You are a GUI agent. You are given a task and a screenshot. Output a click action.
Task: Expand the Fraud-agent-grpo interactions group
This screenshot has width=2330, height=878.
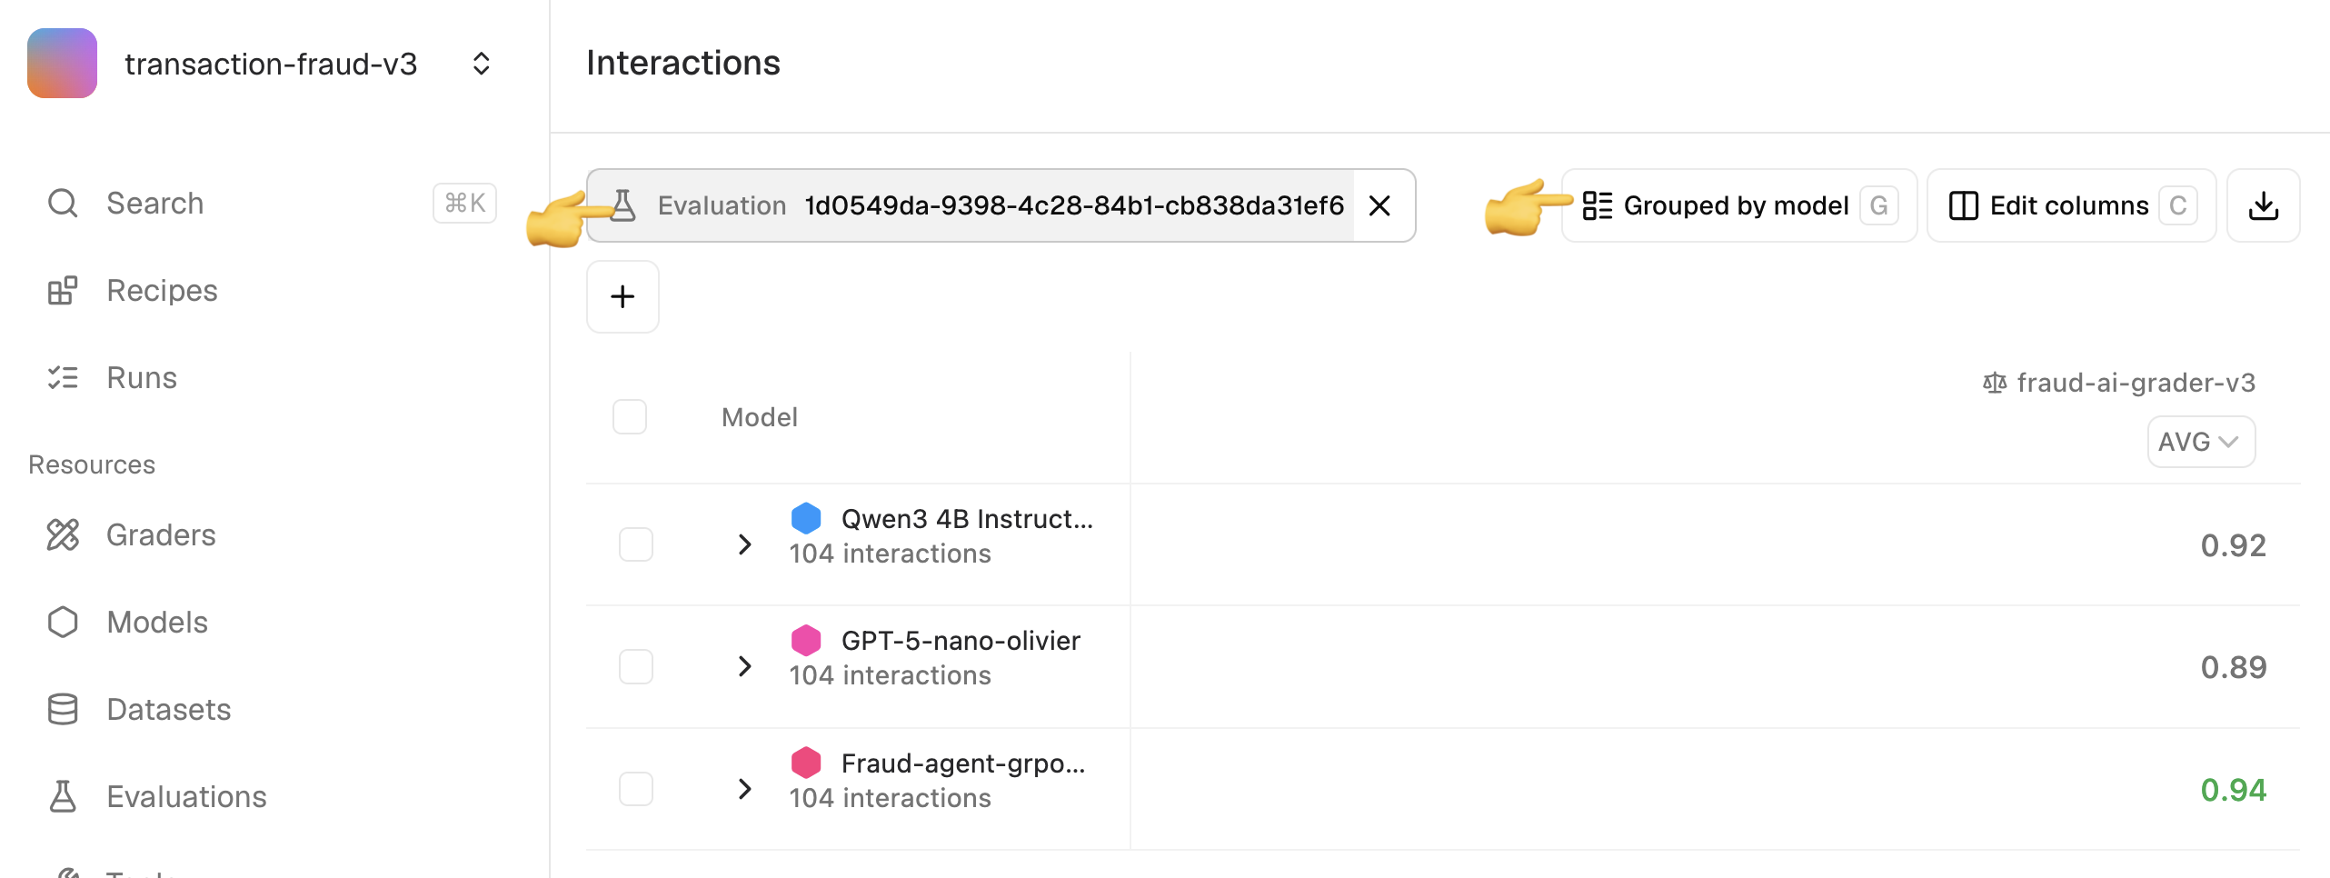(745, 789)
